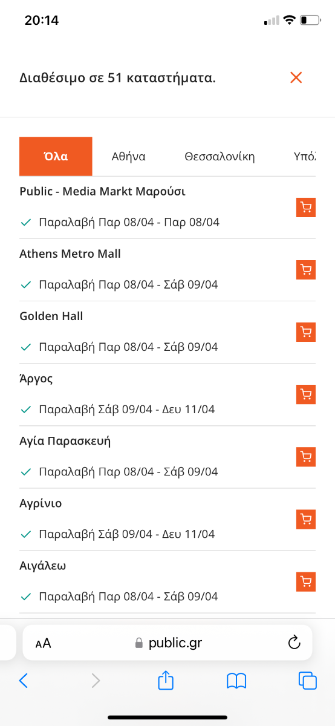Open the Θεσσαλονίκη tab
335x726 pixels.
[220, 157]
